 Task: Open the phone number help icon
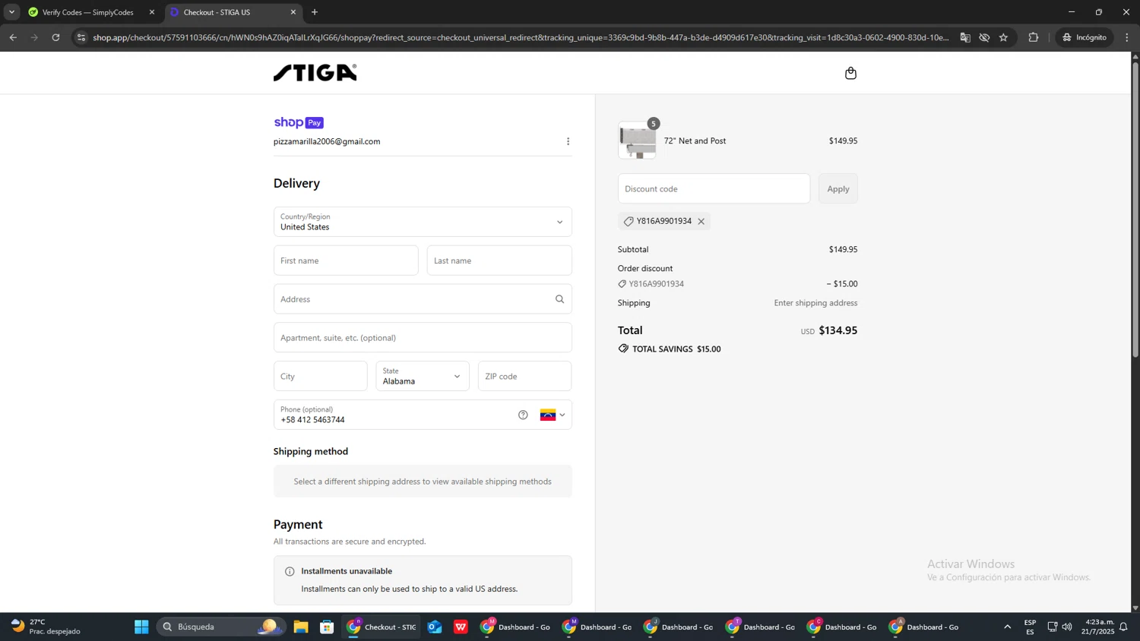pos(523,415)
